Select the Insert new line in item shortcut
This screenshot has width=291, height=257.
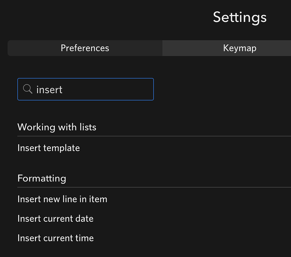(x=62, y=199)
